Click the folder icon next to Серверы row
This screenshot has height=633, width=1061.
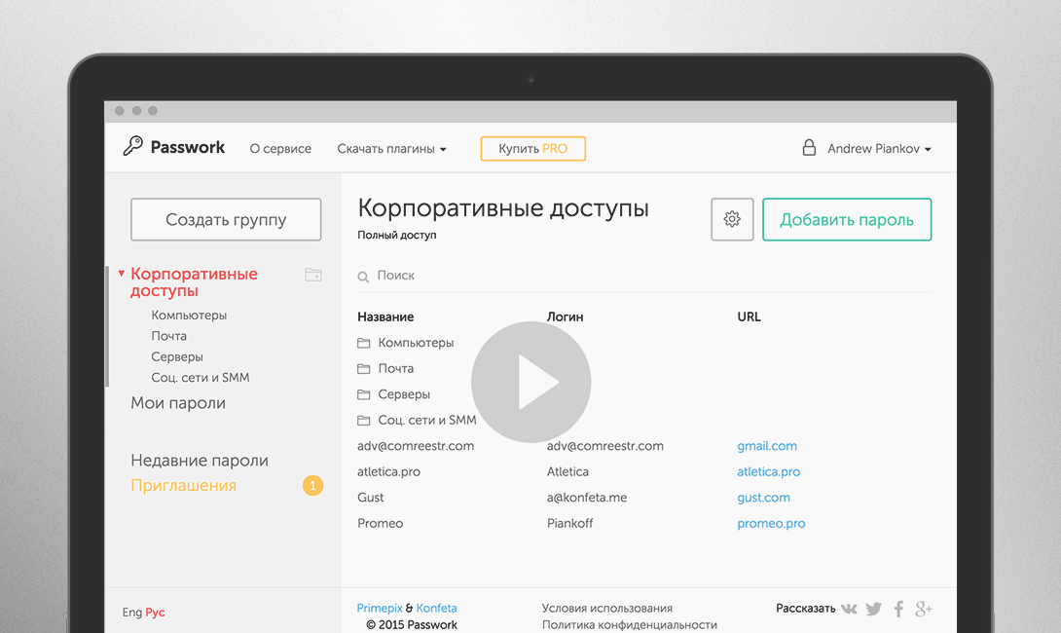click(x=363, y=394)
